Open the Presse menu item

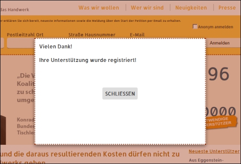click(227, 8)
